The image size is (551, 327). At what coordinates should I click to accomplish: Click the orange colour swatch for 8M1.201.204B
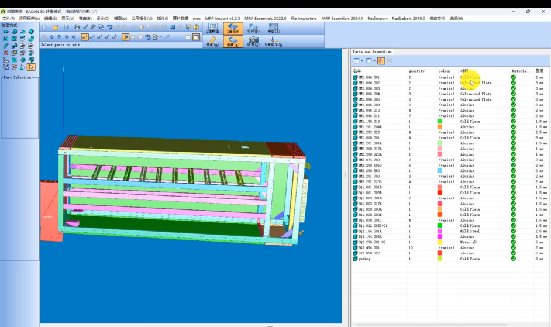click(440, 127)
